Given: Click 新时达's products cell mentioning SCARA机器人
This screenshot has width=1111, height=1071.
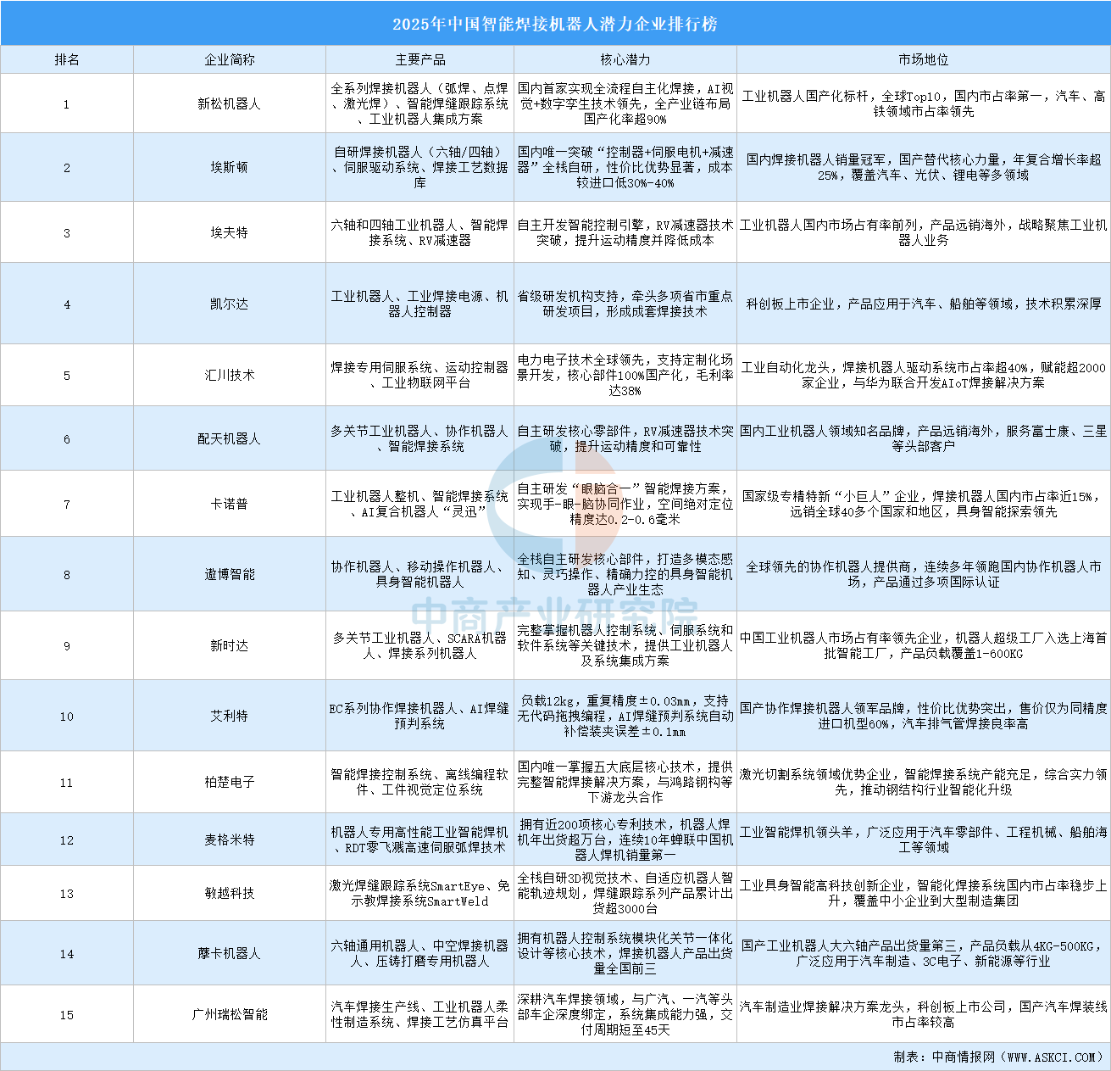Looking at the screenshot, I should pos(419,645).
